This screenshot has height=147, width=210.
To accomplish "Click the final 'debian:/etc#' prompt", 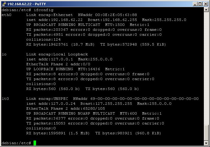I will click(16, 143).
